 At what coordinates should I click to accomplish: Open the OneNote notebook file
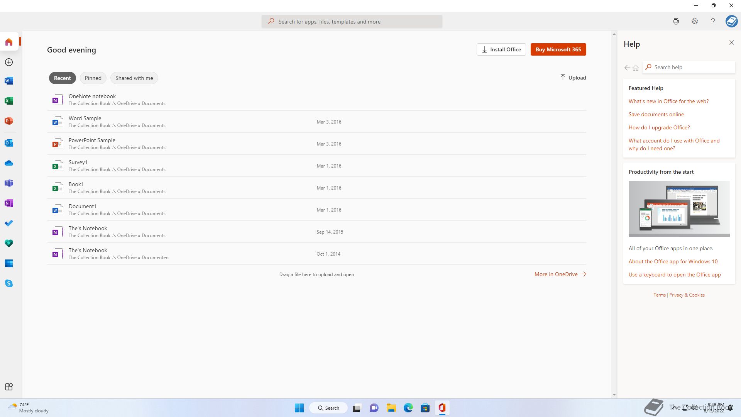tap(316, 100)
